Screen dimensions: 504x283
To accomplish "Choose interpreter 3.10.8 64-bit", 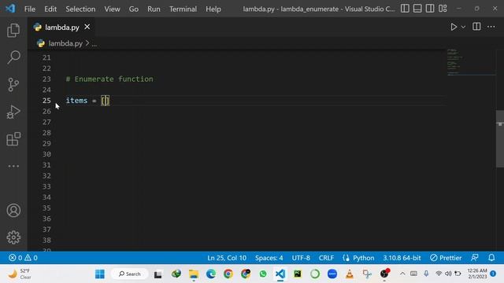I will click(402, 258).
